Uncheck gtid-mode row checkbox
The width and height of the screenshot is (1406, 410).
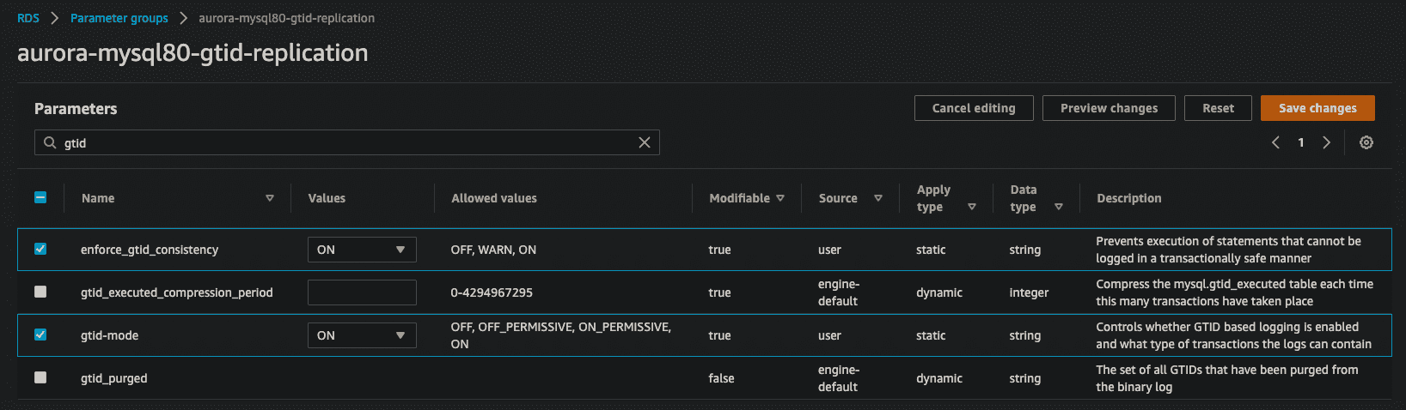click(x=40, y=335)
